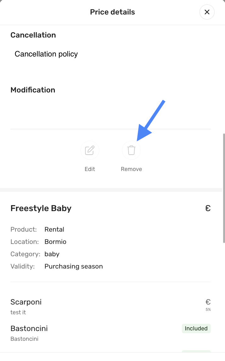Click the Remove label under trash
Image resolution: width=225 pixels, height=361 pixels.
pos(131,169)
